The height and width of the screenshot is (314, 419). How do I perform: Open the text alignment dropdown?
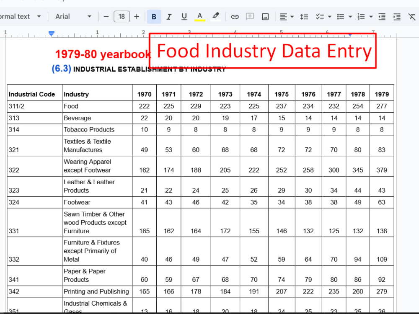coord(287,17)
